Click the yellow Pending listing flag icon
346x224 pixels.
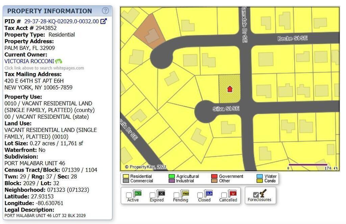184,194
